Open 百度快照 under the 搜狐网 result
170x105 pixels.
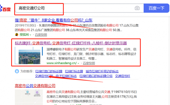[41, 35]
